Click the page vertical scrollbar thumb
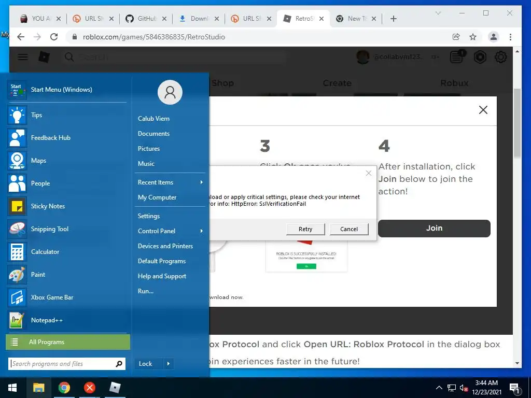This screenshot has width=531, height=398. [x=517, y=122]
